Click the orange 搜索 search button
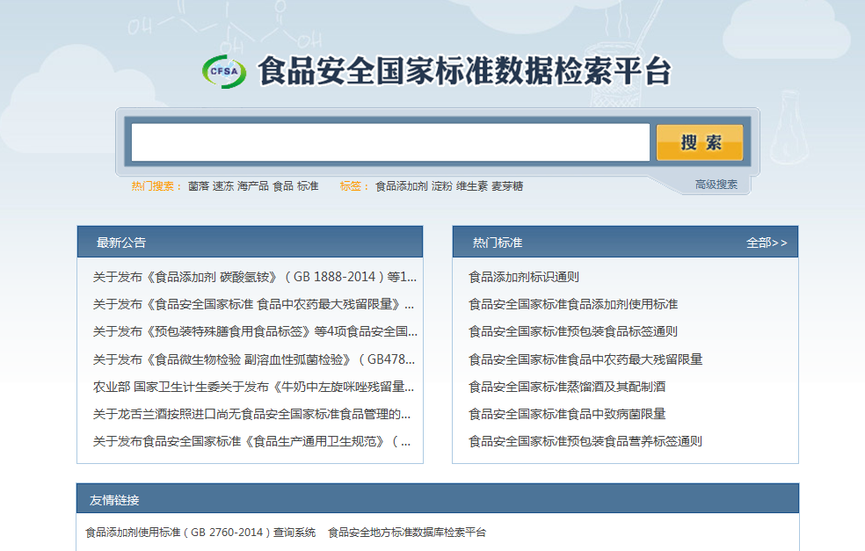 point(700,142)
